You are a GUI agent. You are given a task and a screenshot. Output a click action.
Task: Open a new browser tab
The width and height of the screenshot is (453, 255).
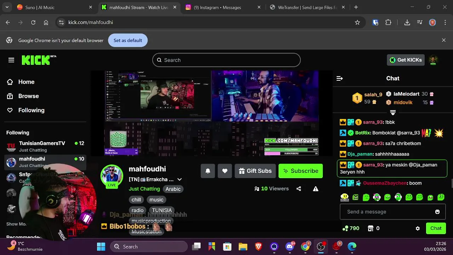tap(356, 7)
